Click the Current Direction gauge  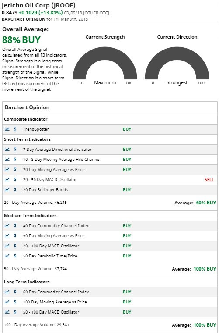point(177,63)
